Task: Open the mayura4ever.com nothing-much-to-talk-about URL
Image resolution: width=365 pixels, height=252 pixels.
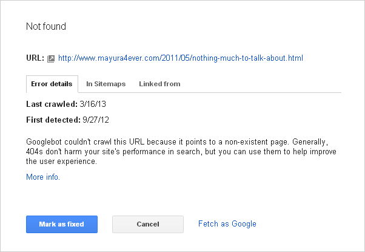Action: (x=180, y=58)
